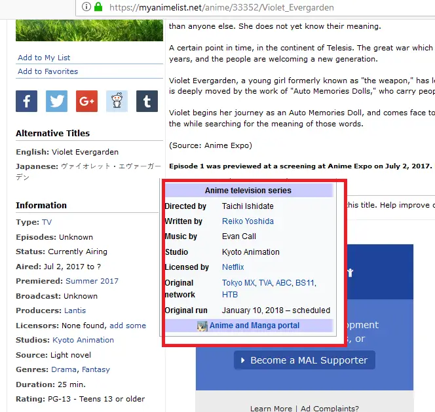Share on Facebook icon
The height and width of the screenshot is (412, 435).
pyautogui.click(x=26, y=102)
